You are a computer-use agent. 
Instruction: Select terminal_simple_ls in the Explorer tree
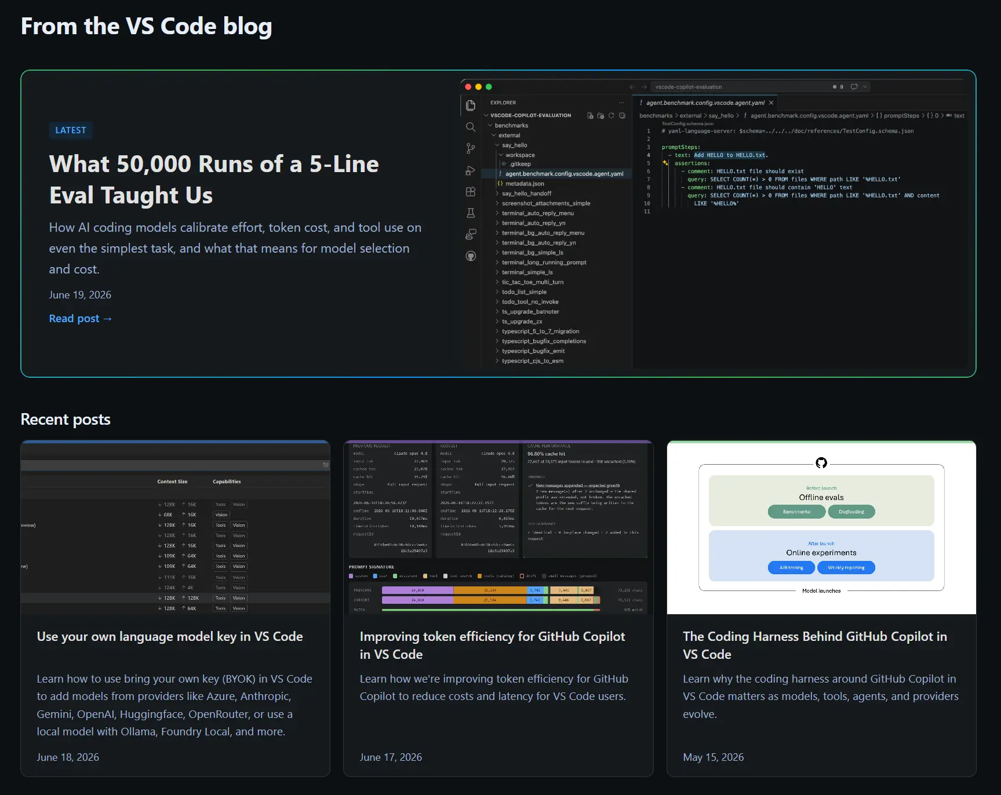556,272
